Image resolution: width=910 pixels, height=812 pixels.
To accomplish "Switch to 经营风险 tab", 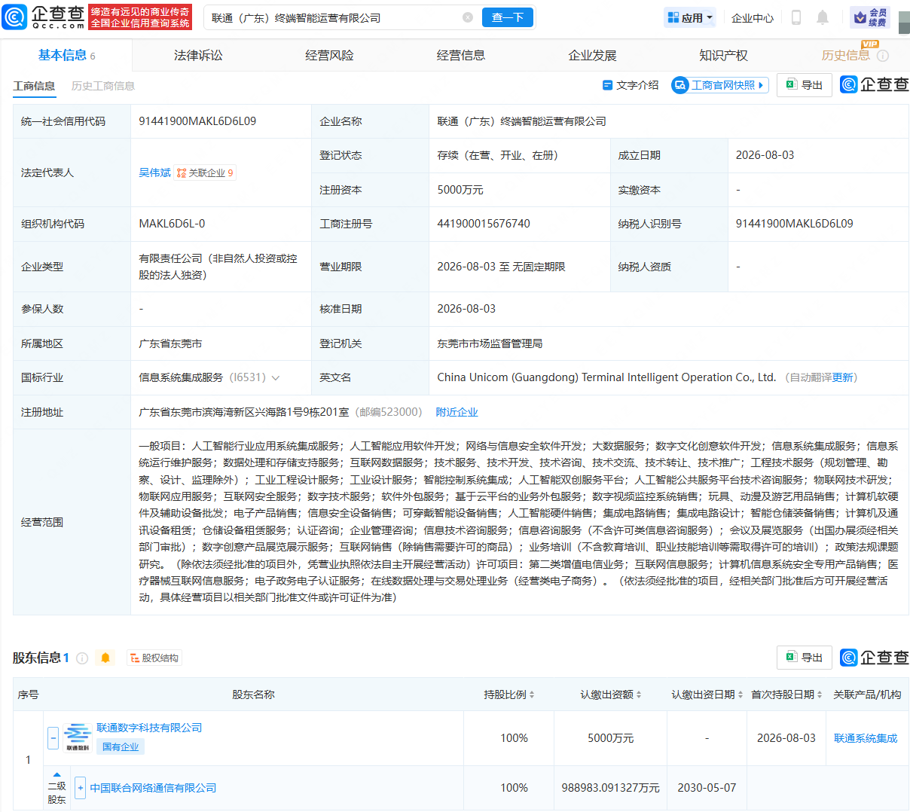I will point(329,56).
